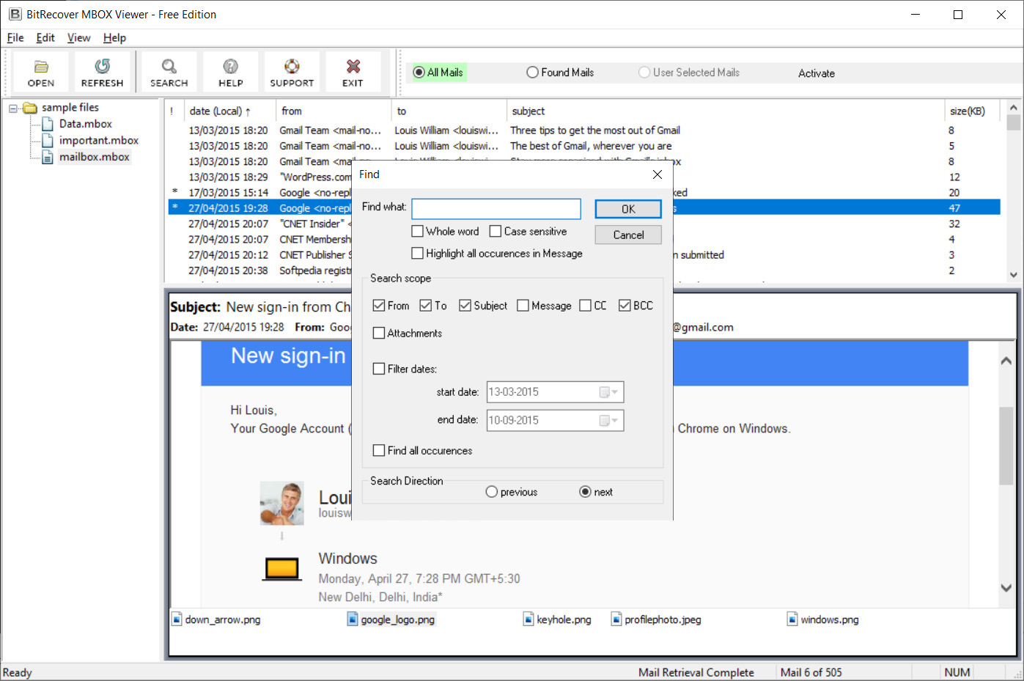
Task: Click the BitRecover app icon in title bar
Action: click(x=15, y=14)
